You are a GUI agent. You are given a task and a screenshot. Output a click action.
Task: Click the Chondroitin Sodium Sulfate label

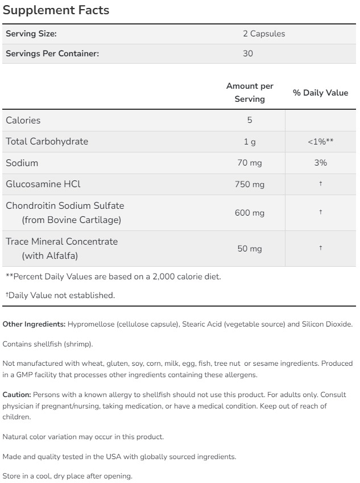click(x=65, y=205)
